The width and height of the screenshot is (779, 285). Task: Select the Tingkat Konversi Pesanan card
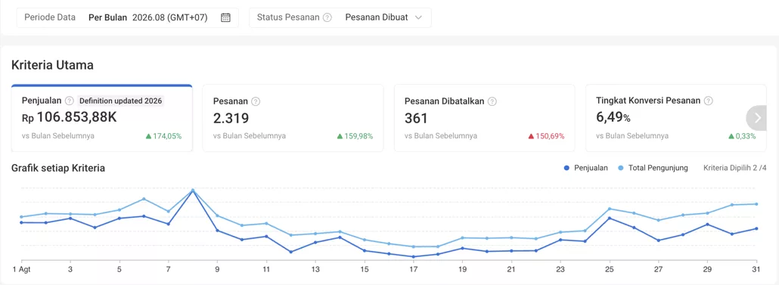pos(675,118)
